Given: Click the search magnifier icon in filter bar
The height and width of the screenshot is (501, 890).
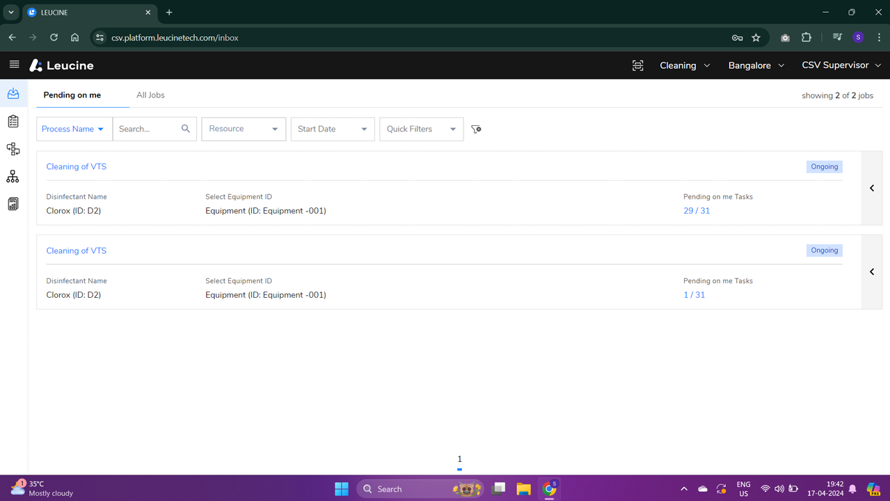Looking at the screenshot, I should tap(186, 129).
